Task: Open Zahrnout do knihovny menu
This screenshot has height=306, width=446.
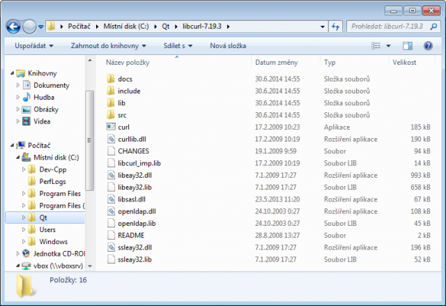Action: point(109,46)
